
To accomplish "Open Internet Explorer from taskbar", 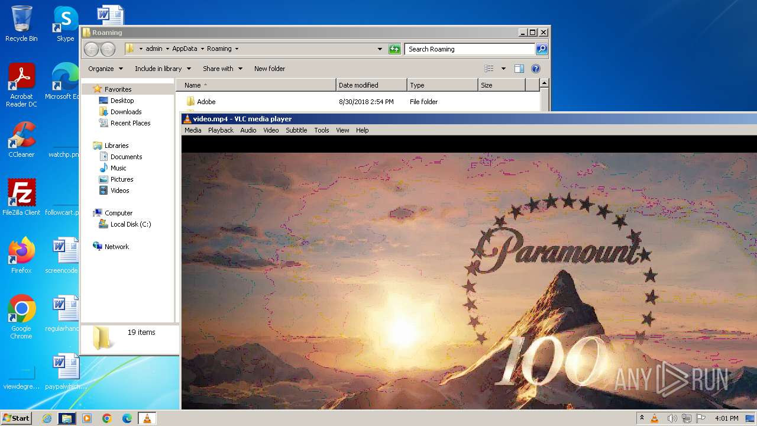I will click(47, 418).
